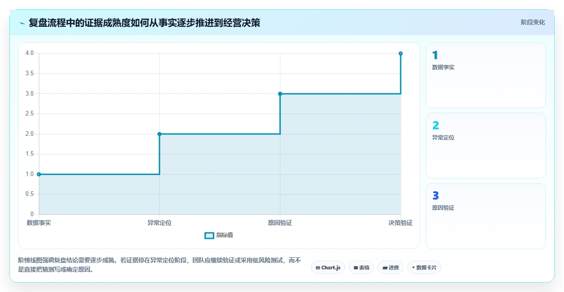Click the data point at 原因验证 value 3.0
The image size is (564, 292).
(280, 94)
